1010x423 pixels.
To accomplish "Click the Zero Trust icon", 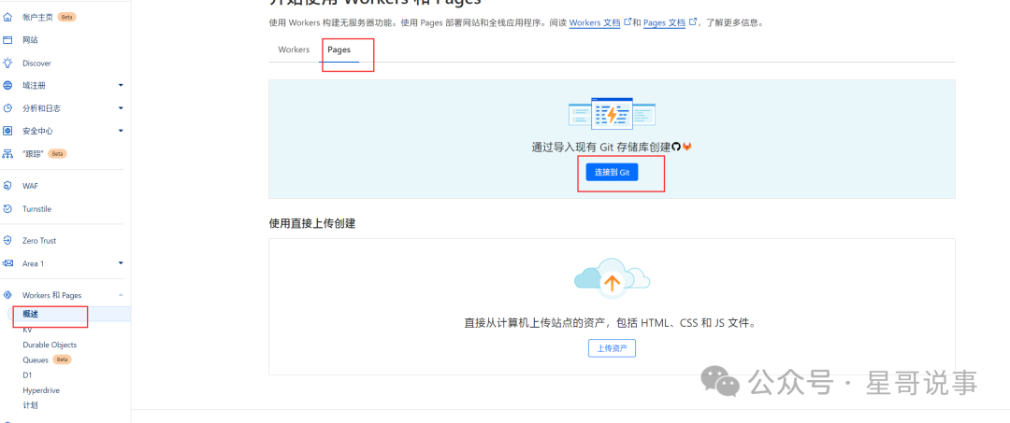I will coord(7,240).
